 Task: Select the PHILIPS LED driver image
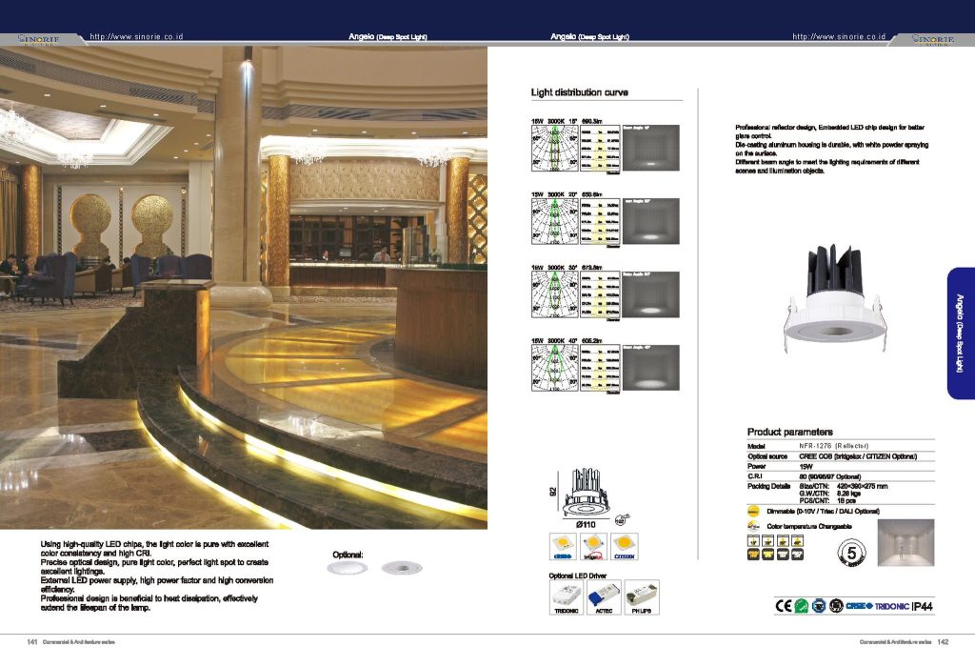[x=642, y=596]
